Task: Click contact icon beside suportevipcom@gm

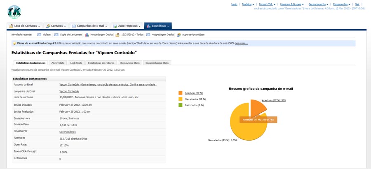Action: tap(179, 35)
